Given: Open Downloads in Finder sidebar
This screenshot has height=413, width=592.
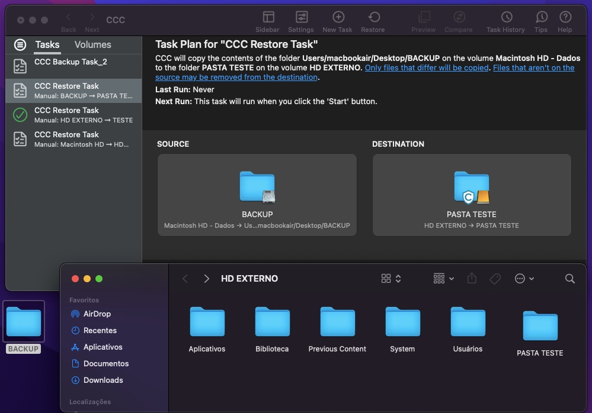Looking at the screenshot, I should [103, 380].
